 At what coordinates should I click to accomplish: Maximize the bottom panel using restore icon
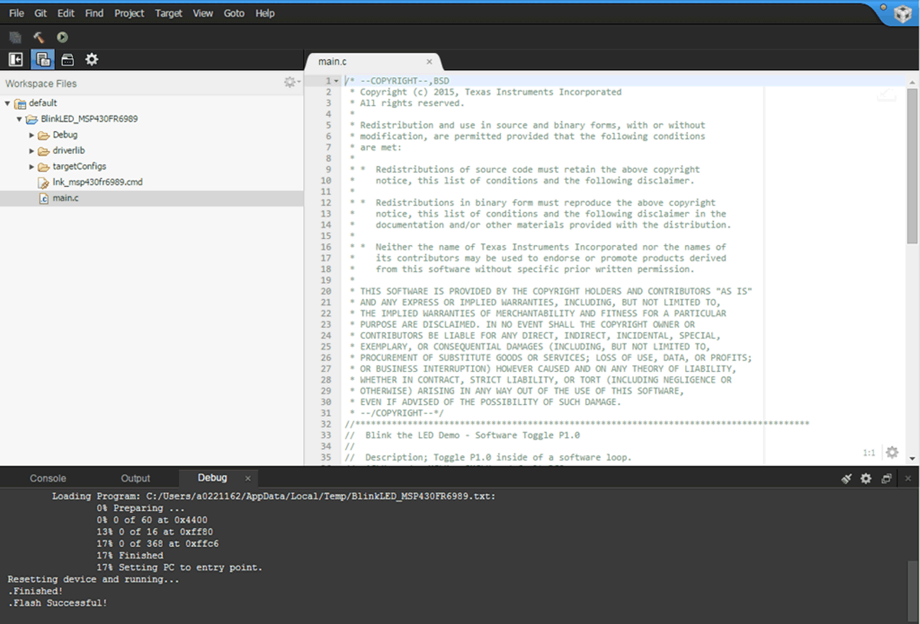[886, 478]
